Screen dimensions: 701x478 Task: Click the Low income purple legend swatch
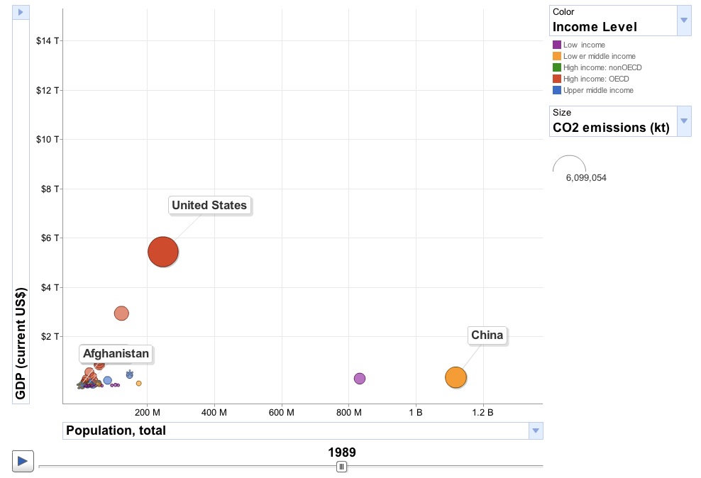[x=557, y=45]
